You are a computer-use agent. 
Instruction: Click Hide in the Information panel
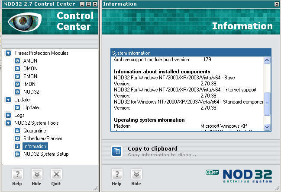pos(136,177)
